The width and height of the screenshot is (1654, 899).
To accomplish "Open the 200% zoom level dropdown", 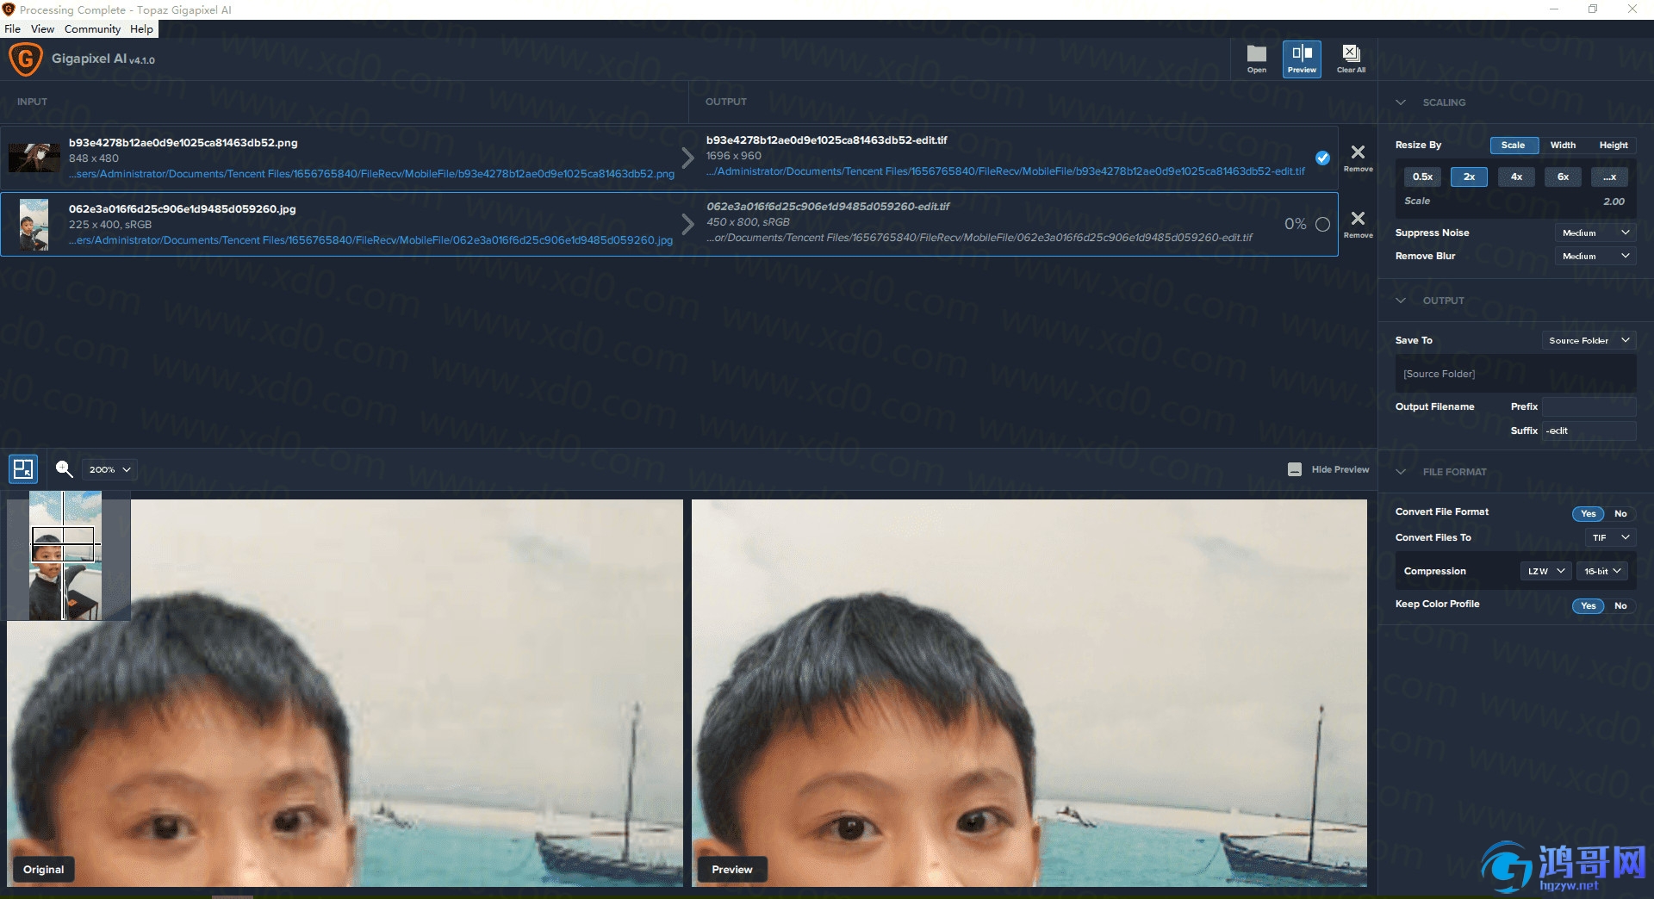I will point(110,469).
